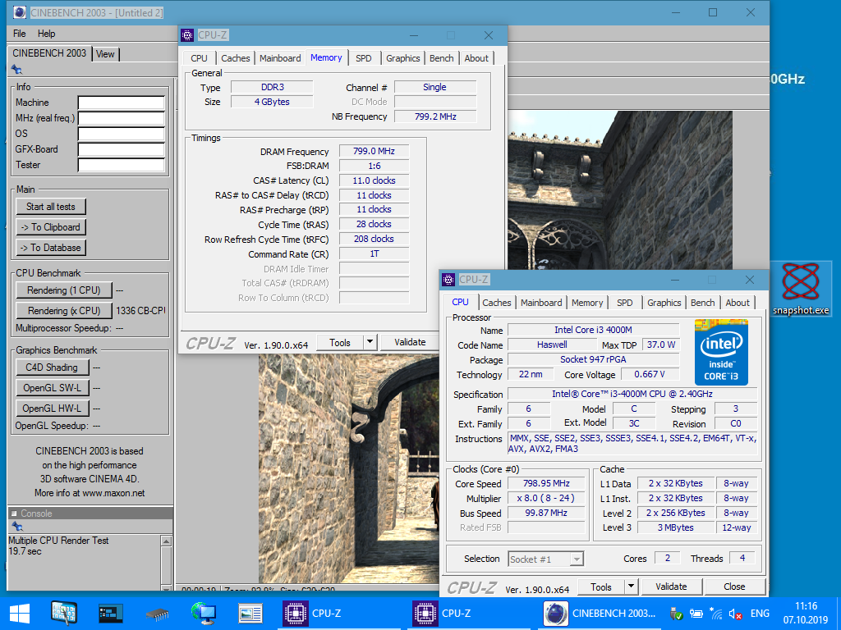Switch to the View tab in CINEBENCH
This screenshot has height=630, width=841.
pos(105,53)
